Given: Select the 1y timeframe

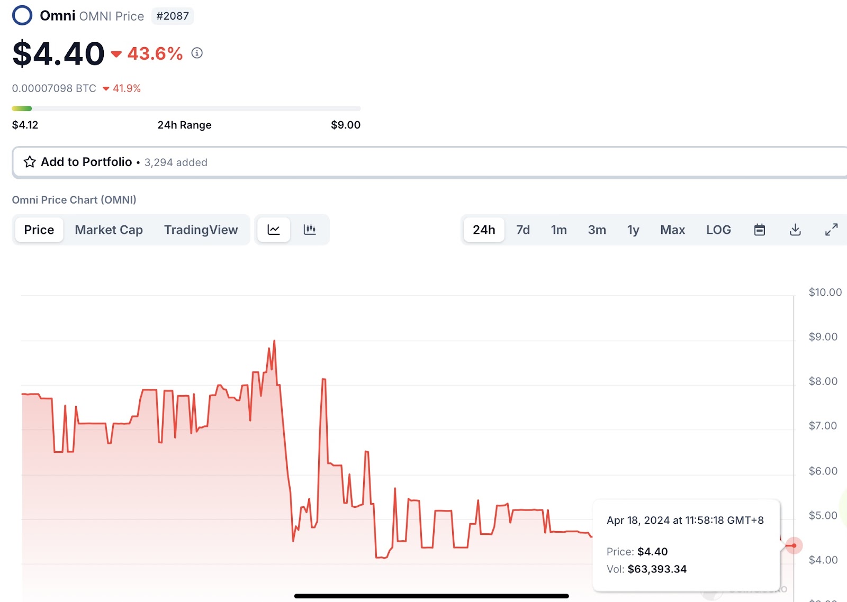Looking at the screenshot, I should (x=633, y=230).
